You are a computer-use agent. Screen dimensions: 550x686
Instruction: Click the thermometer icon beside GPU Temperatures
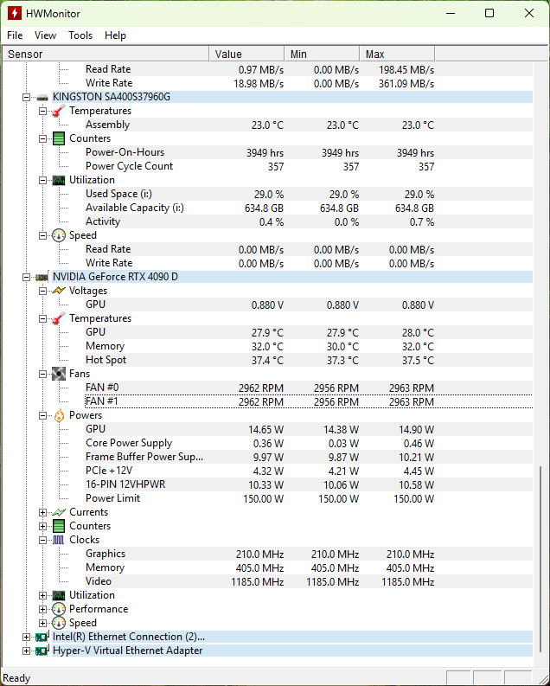point(58,318)
